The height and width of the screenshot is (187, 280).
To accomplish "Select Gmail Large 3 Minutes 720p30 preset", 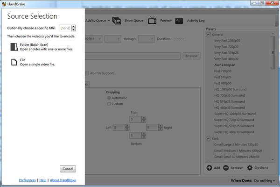I will tap(236, 144).
